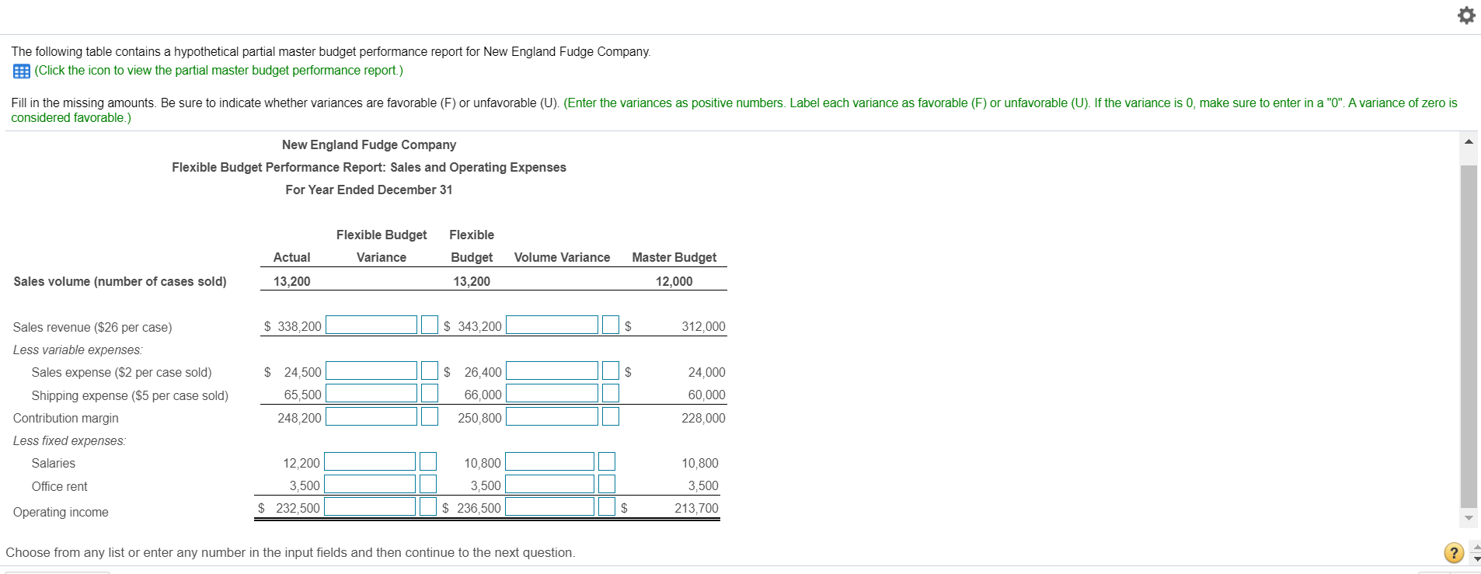Click Sales expense flexible budget variance field
The width and height of the screenshot is (1481, 574).
point(371,370)
